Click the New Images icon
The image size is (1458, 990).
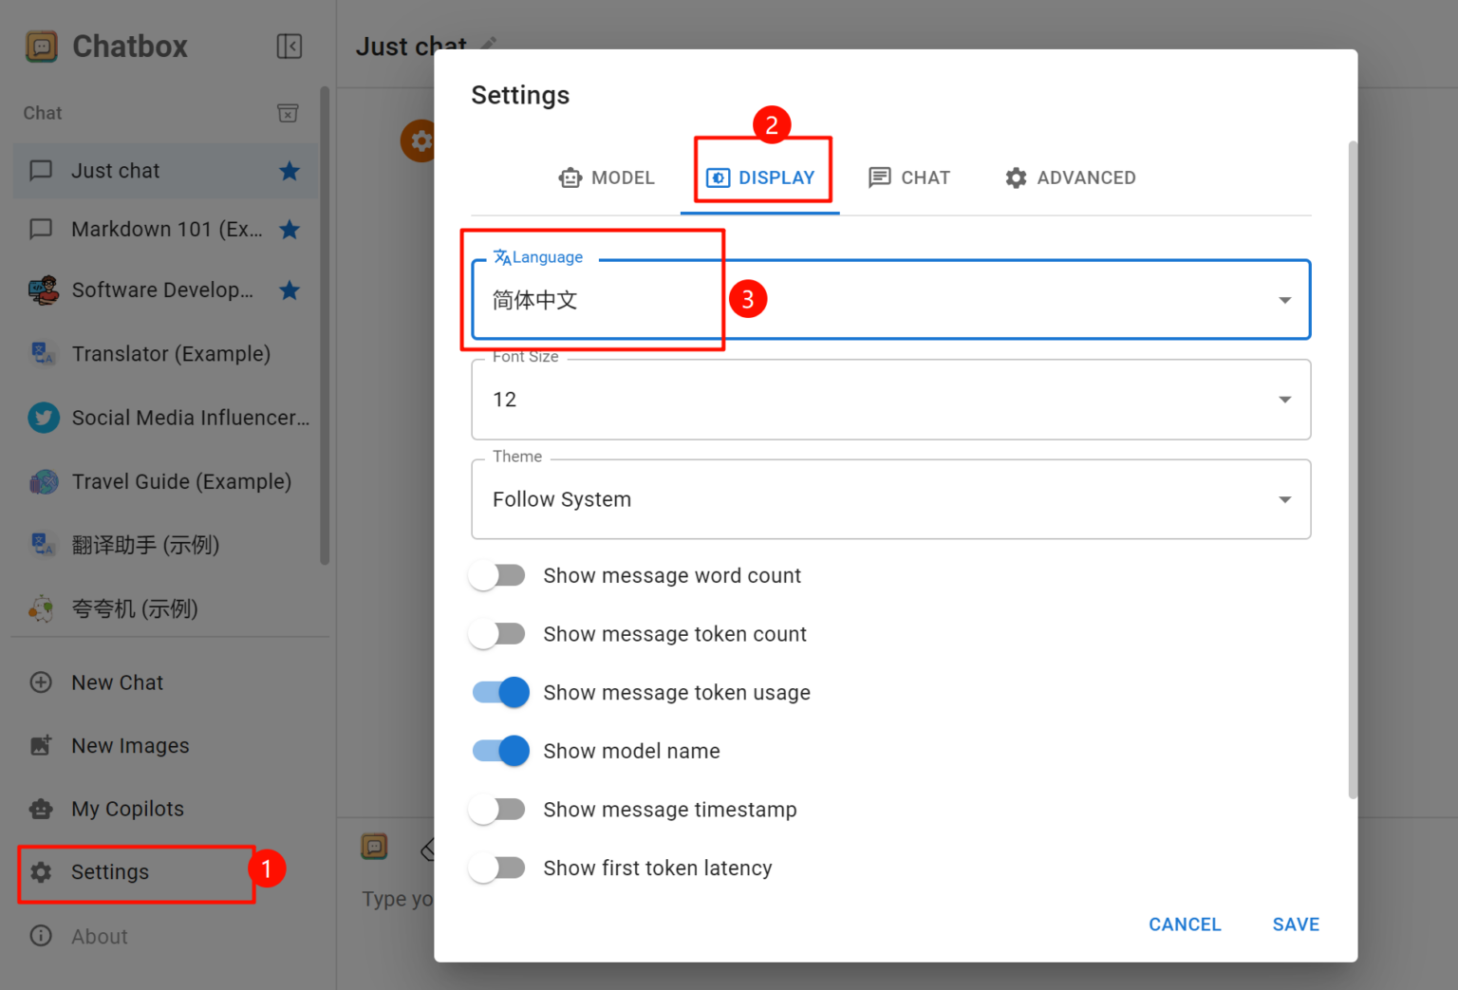[41, 746]
